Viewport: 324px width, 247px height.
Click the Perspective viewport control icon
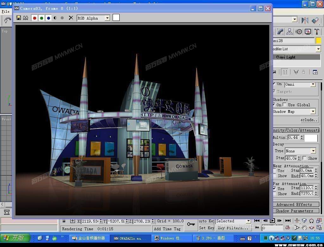click(304, 220)
